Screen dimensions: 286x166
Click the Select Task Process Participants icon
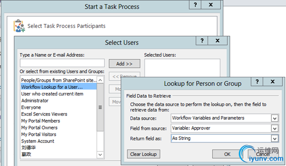(19, 26)
